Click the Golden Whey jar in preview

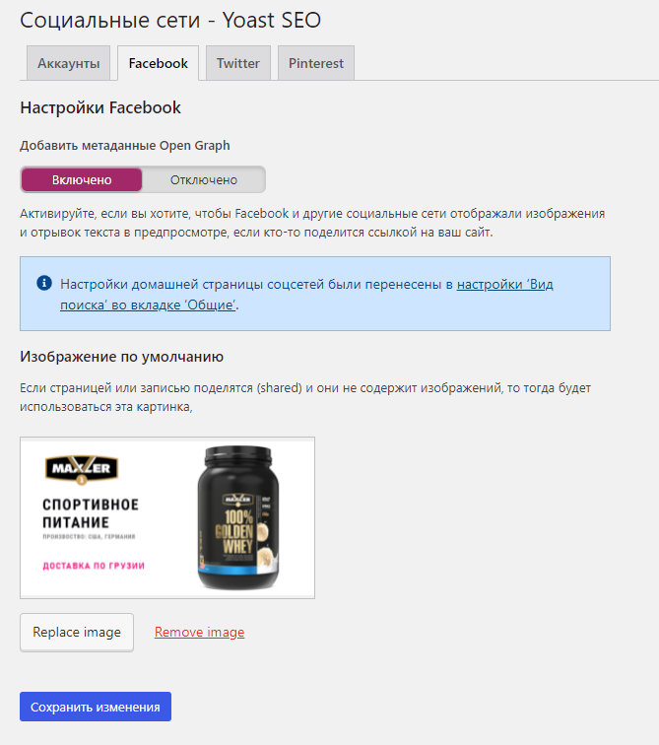pyautogui.click(x=238, y=518)
